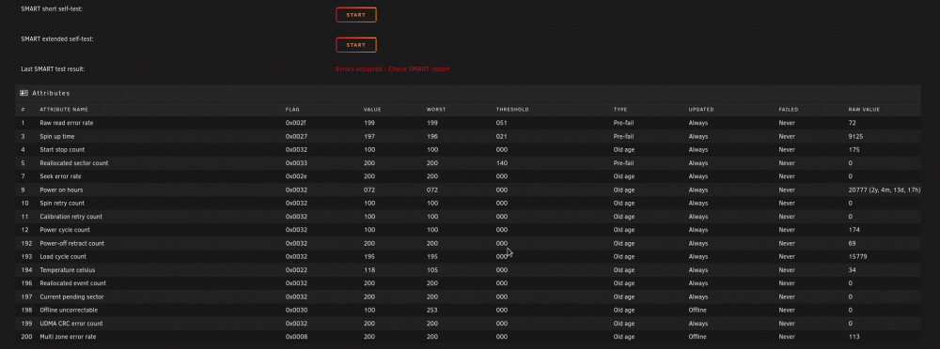Select the THRESHOLD column header
The width and height of the screenshot is (940, 349).
(512, 110)
